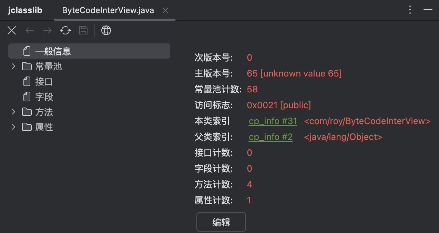
Task: Follow the cp_info #2 link
Action: click(x=270, y=137)
